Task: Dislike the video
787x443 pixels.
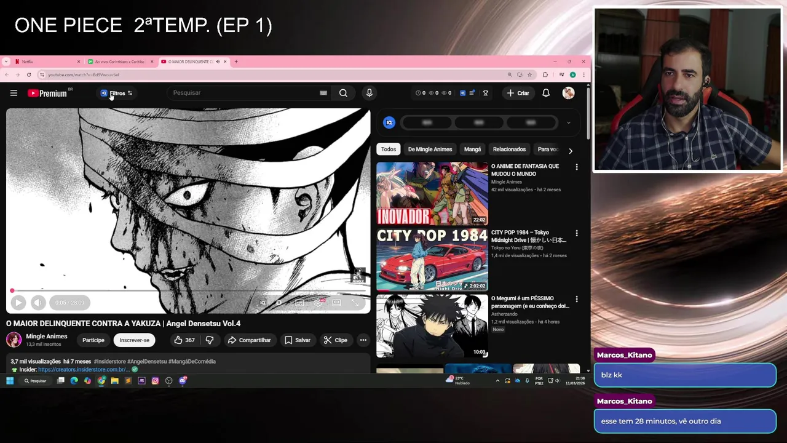Action: (x=210, y=340)
